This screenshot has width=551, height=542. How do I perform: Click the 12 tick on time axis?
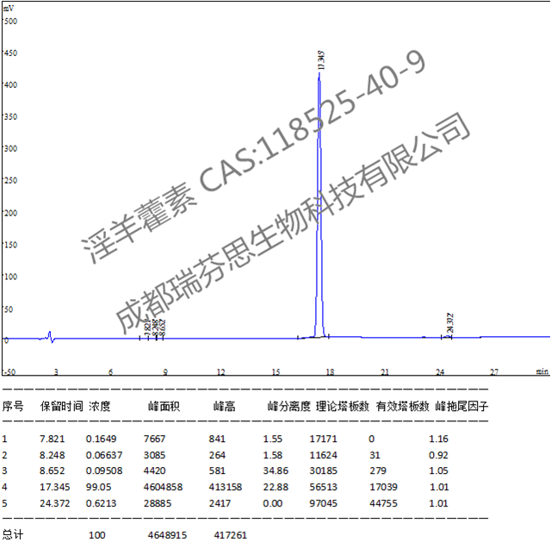pyautogui.click(x=221, y=372)
